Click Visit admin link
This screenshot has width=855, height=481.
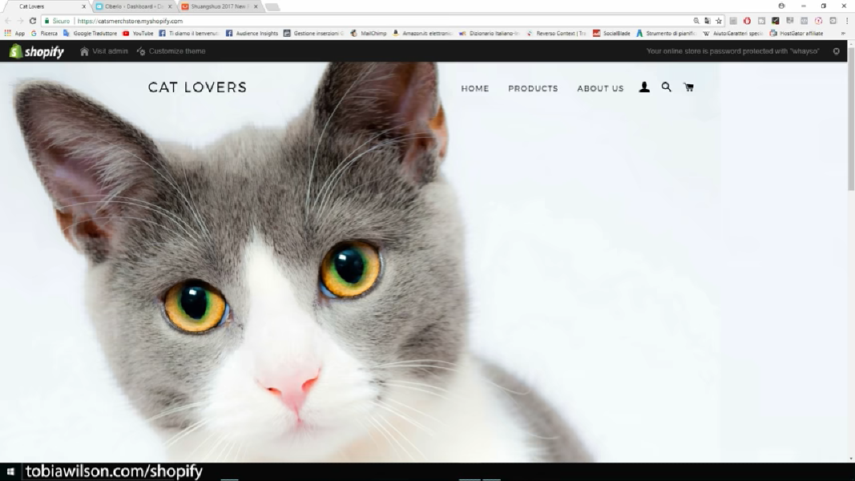pos(104,51)
